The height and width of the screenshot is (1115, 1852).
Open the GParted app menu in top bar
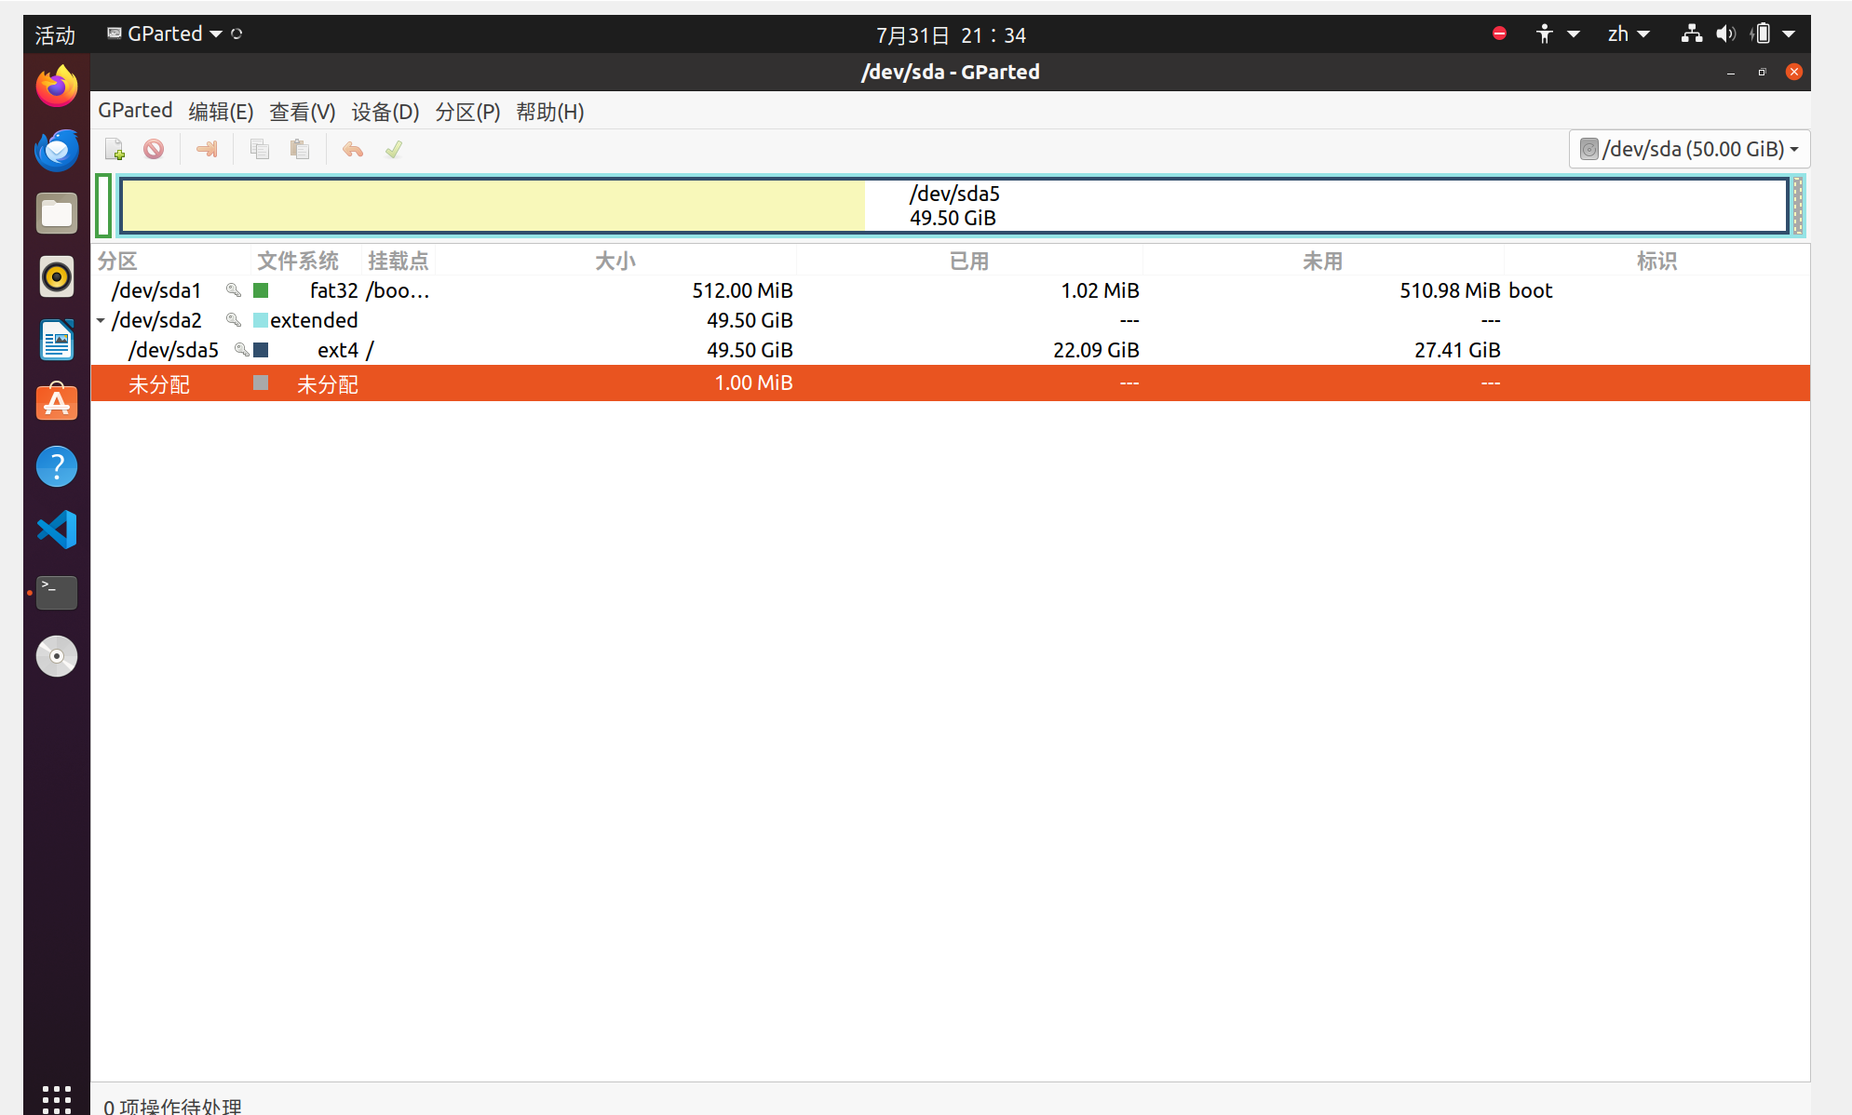pos(165,34)
